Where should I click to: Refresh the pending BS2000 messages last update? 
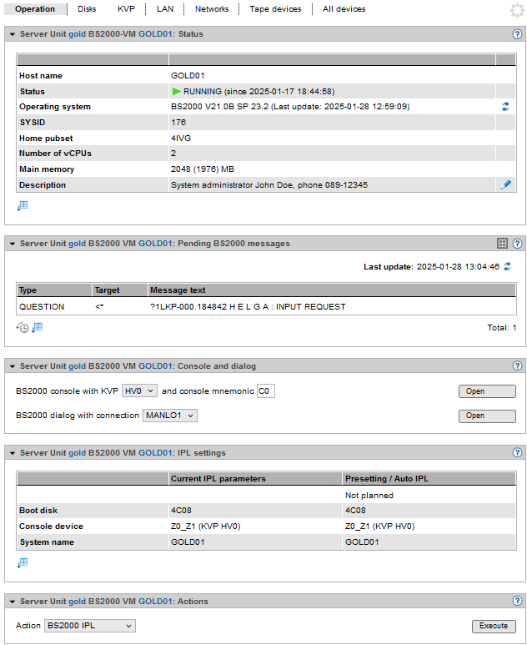pyautogui.click(x=507, y=267)
